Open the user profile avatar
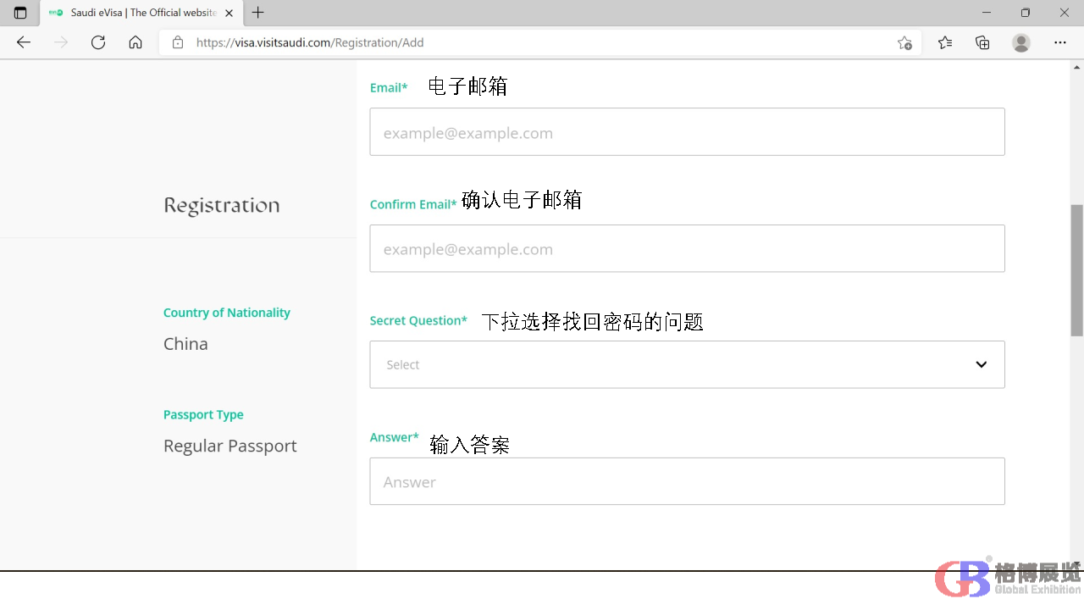This screenshot has width=1084, height=610. tap(1021, 42)
